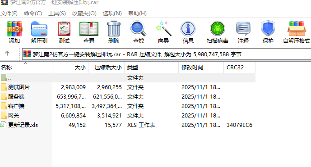This screenshot has width=311, height=167.
Task: Click the 文件夹 type in the '..' row
Action: pyautogui.click(x=135, y=78)
